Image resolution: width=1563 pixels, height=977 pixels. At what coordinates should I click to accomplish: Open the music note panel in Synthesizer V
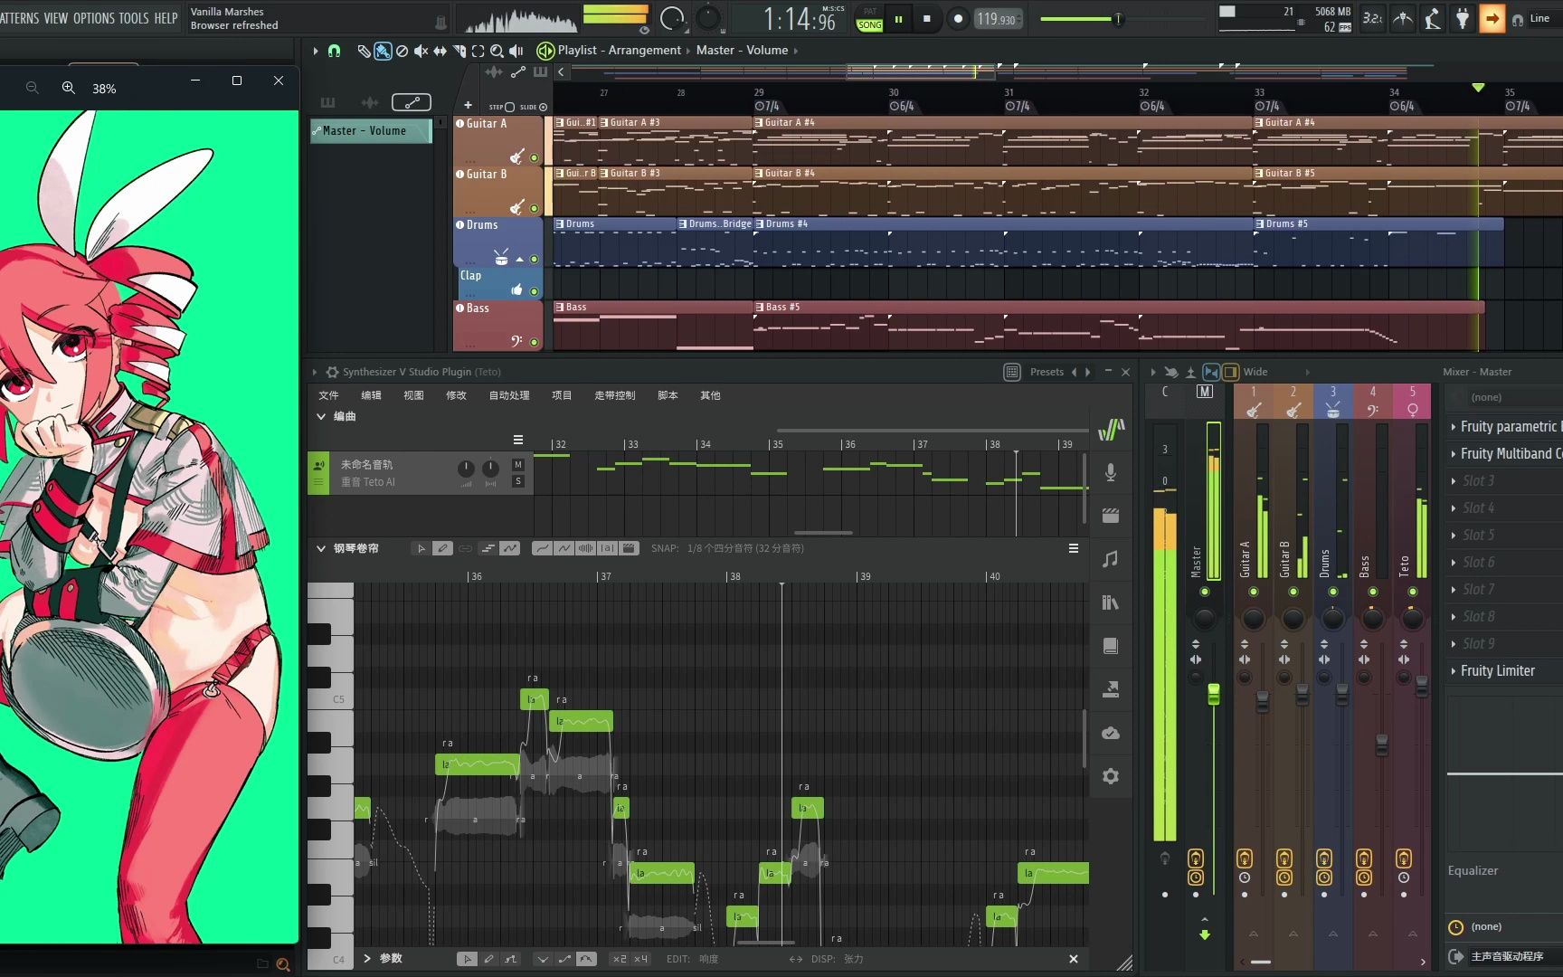pos(1111,559)
